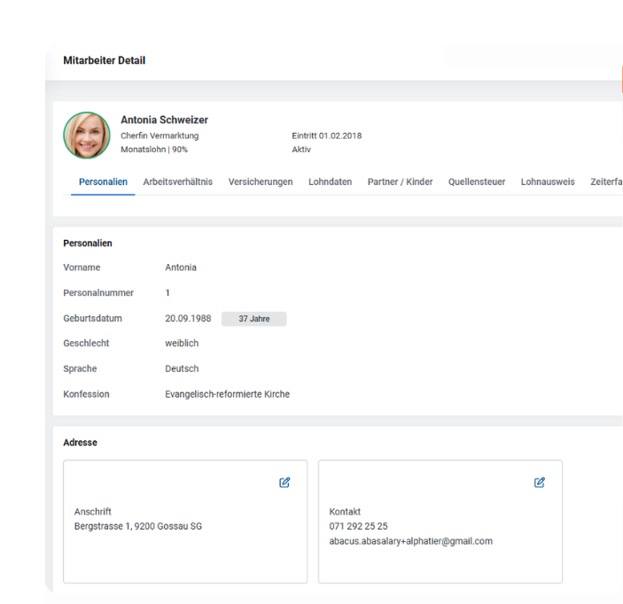Screen dimensions: 623x604
Task: Click the Mitarbeiter Detail title
Action: (x=104, y=60)
